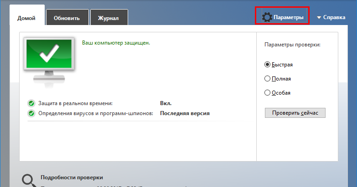
Task: Click the Вкл. status value
Action: [166, 103]
